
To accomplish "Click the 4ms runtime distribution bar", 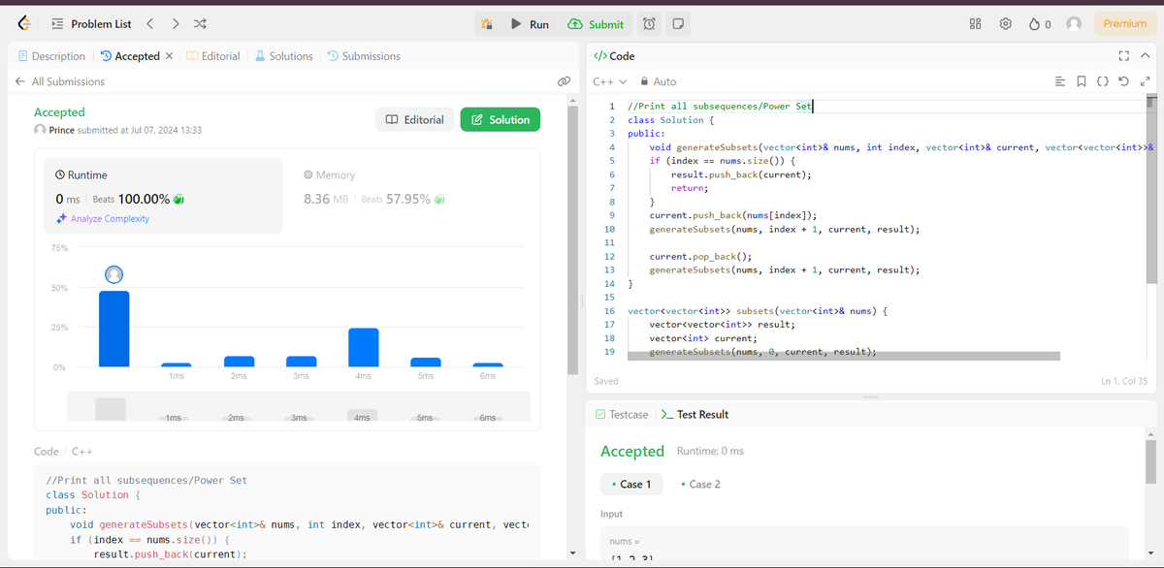I will pyautogui.click(x=363, y=347).
